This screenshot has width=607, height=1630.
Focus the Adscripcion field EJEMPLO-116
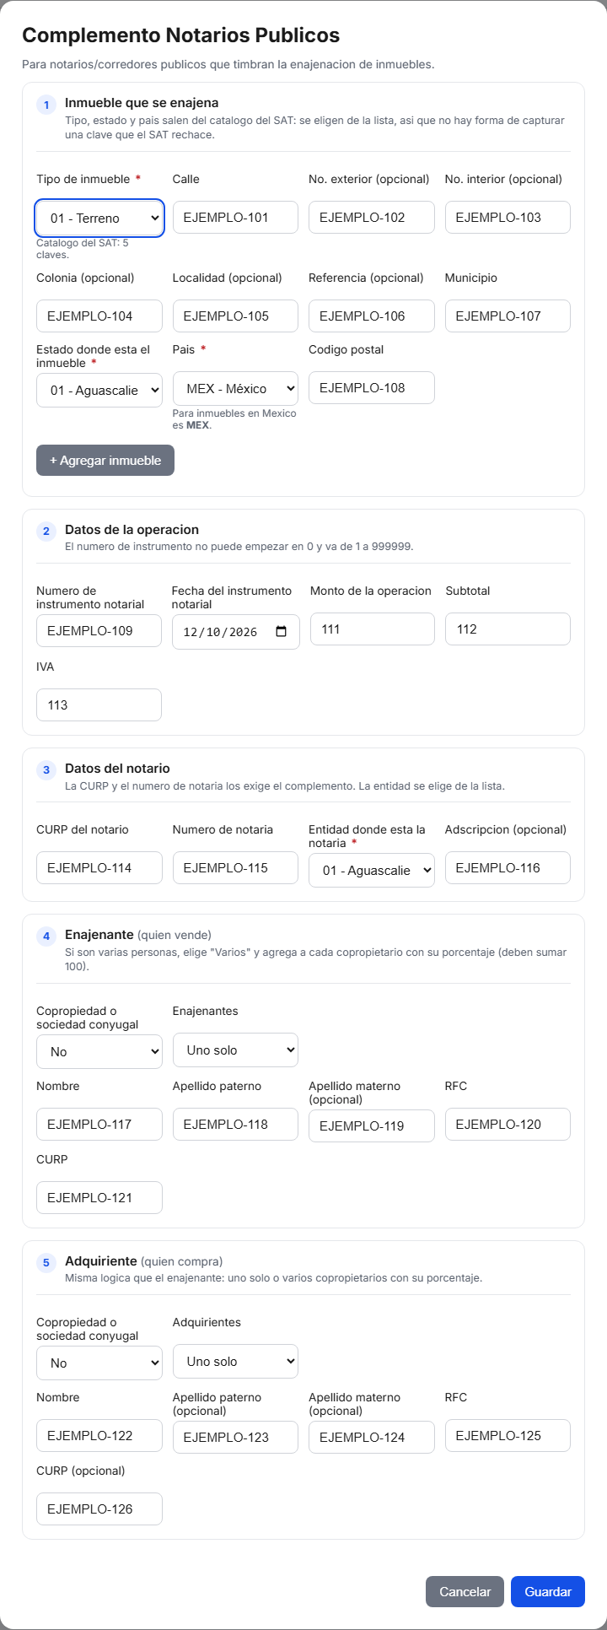point(508,867)
